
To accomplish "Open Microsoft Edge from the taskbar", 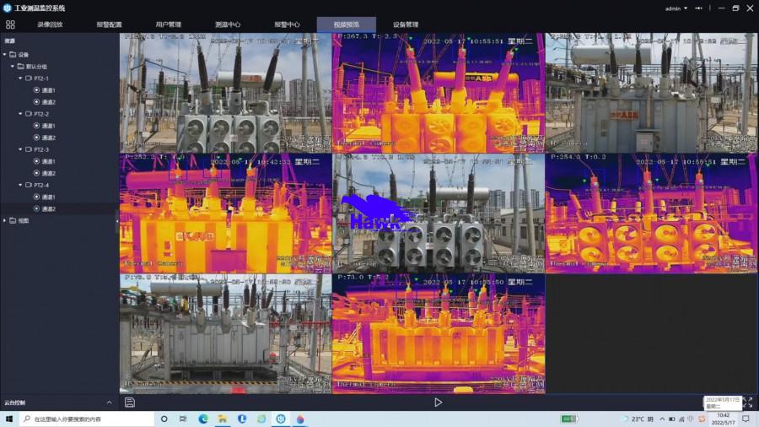I will [203, 419].
